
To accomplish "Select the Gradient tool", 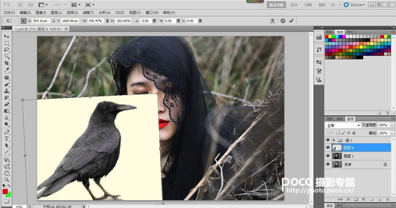I will [x=6, y=111].
